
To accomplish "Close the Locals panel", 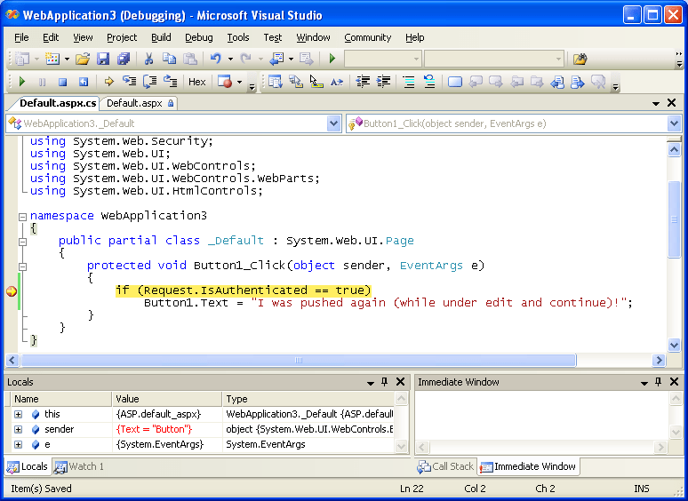I will coord(400,382).
